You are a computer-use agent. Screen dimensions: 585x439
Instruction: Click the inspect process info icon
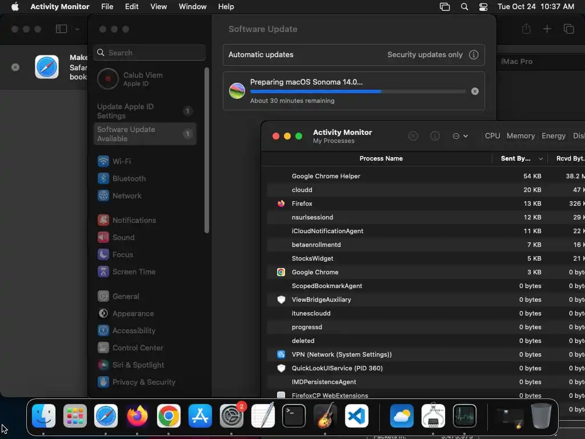pyautogui.click(x=435, y=136)
